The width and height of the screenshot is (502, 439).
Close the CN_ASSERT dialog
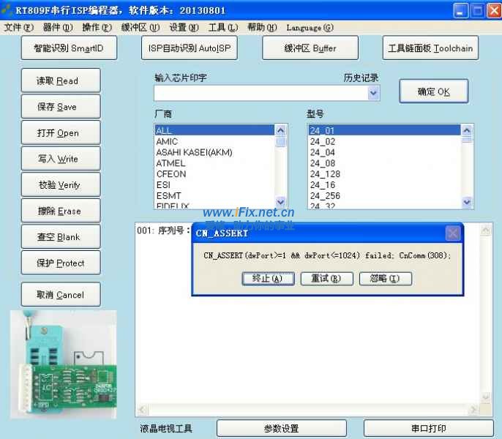pos(453,233)
